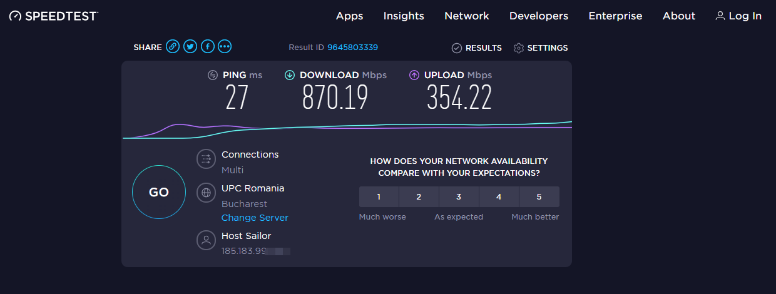Rate network availability 2
The width and height of the screenshot is (776, 294).
pos(419,196)
